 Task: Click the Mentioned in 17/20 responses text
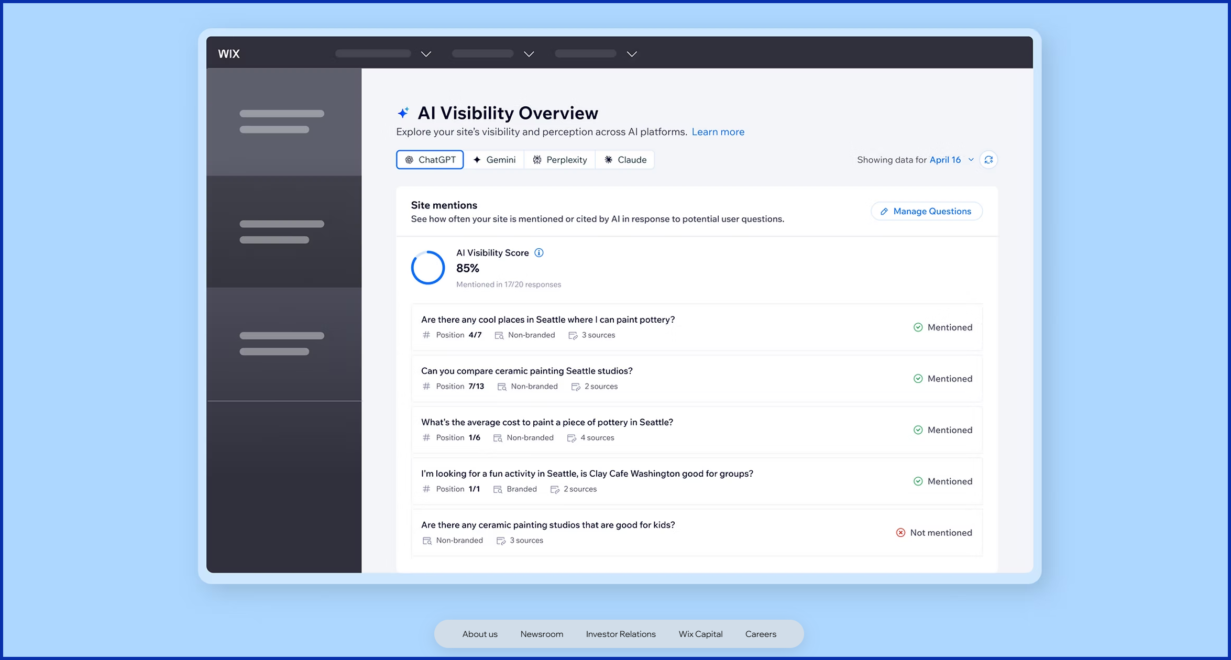click(x=509, y=284)
